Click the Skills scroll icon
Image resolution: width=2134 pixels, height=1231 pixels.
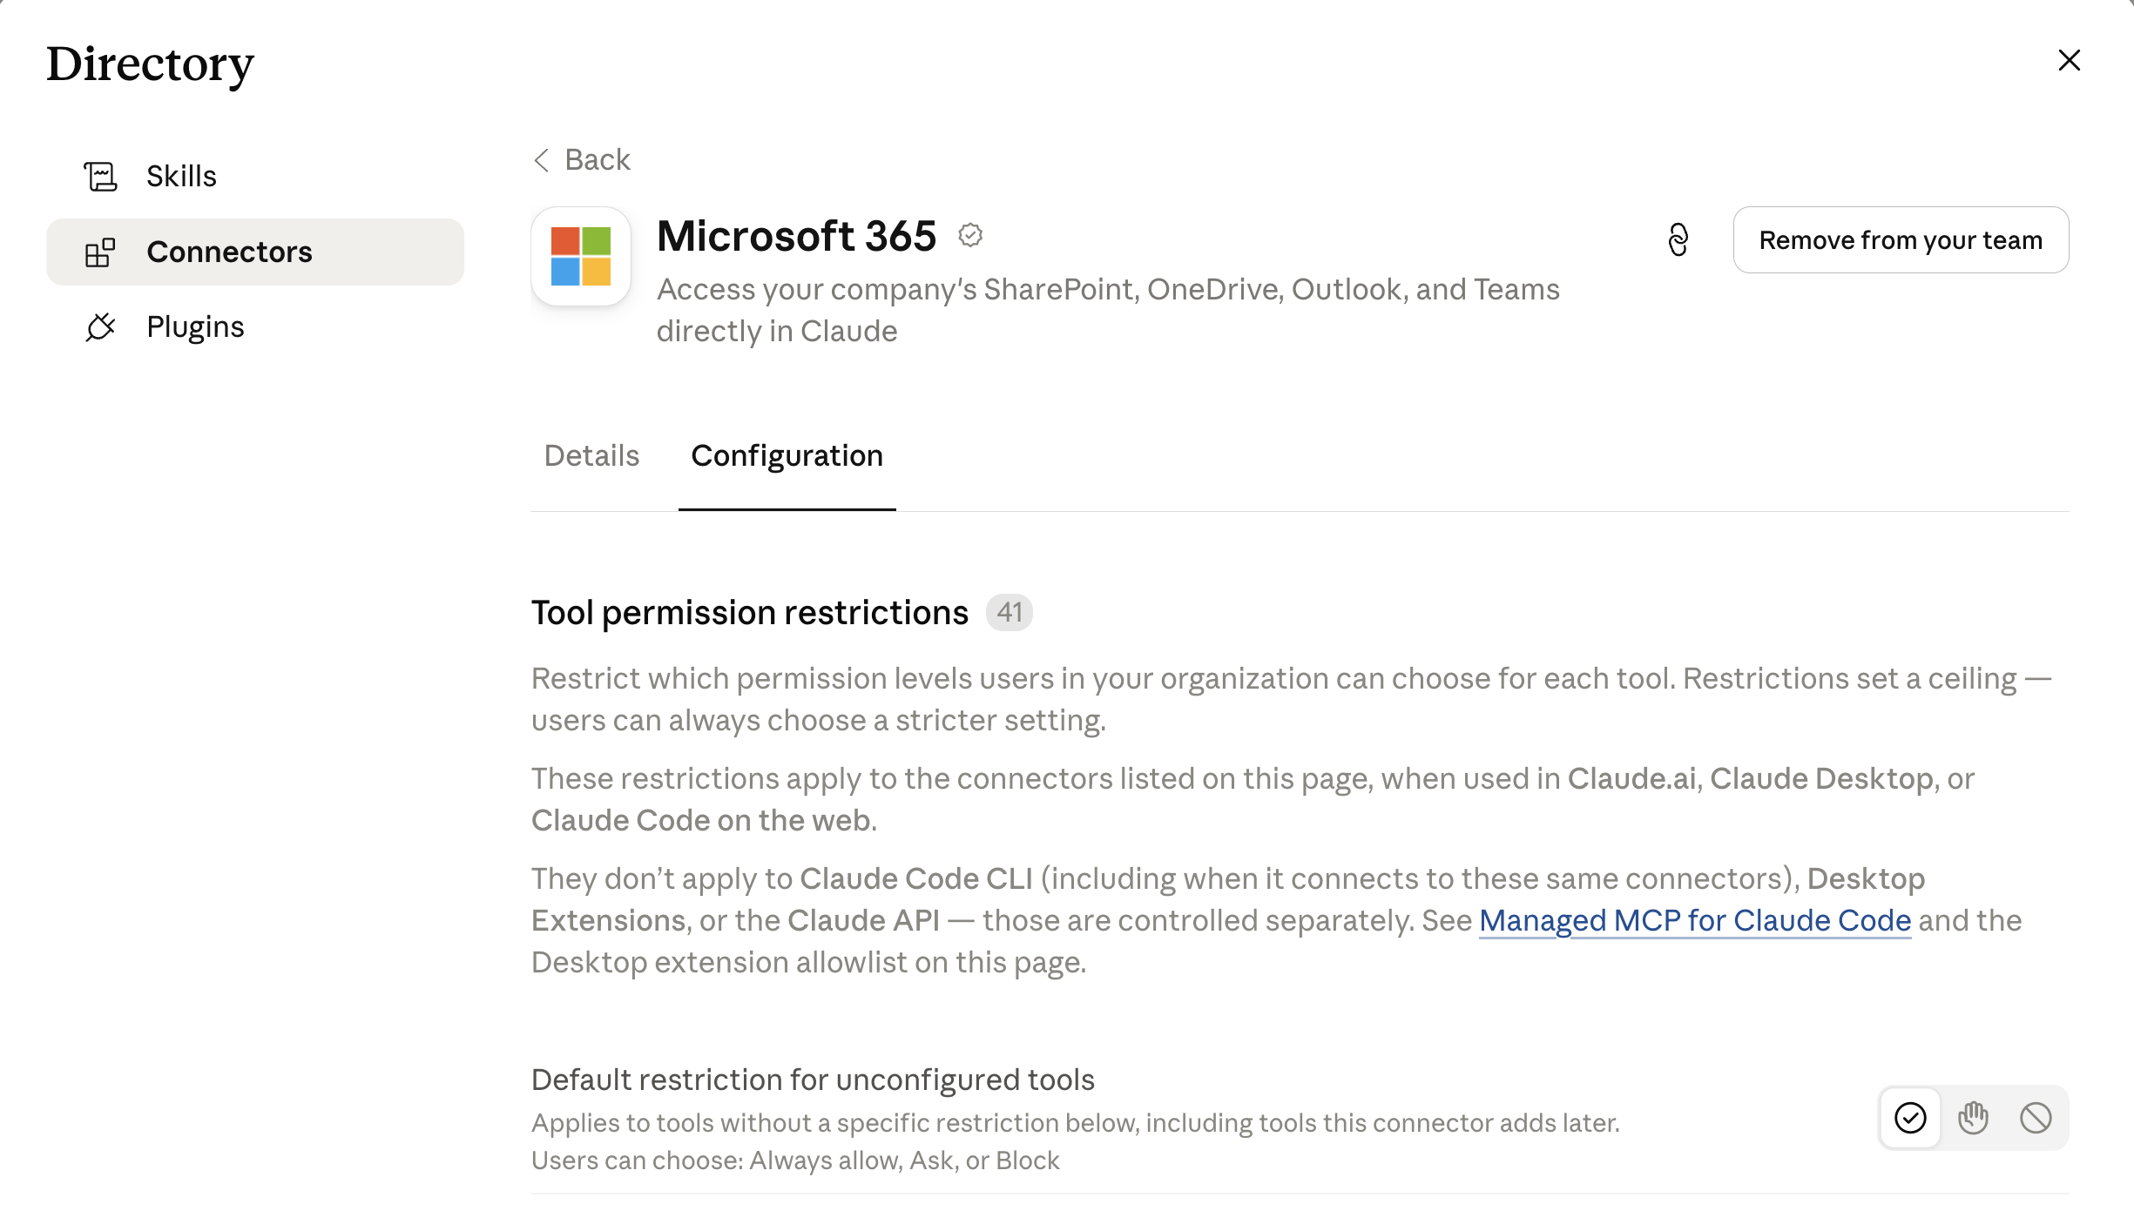[x=100, y=176]
